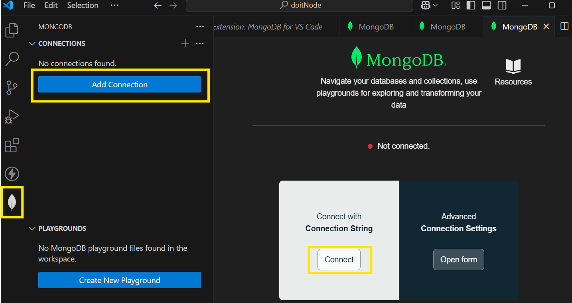Open the Copilot dropdown arrow
This screenshot has height=303, width=572.
435,6
